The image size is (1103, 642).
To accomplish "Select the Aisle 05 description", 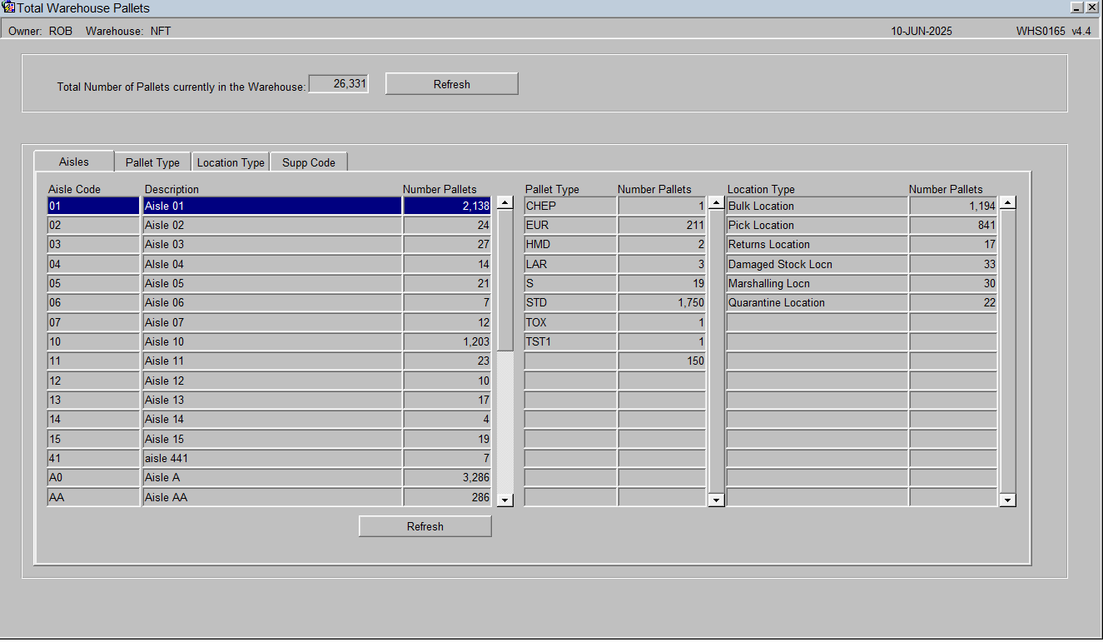I will pos(272,283).
